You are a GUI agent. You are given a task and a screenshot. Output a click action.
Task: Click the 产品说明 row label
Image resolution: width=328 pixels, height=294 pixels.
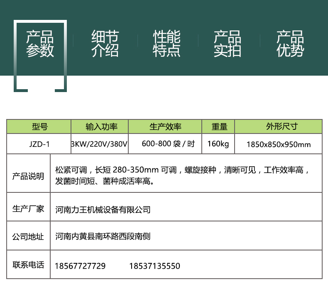click(x=28, y=177)
